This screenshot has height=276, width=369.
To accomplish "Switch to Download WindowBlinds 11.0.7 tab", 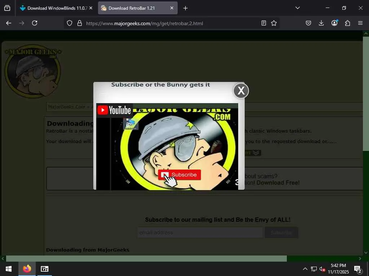I will click(56, 8).
